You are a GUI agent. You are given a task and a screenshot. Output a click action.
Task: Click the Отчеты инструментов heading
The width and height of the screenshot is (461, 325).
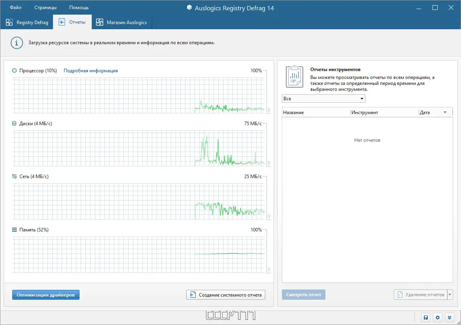coord(335,70)
